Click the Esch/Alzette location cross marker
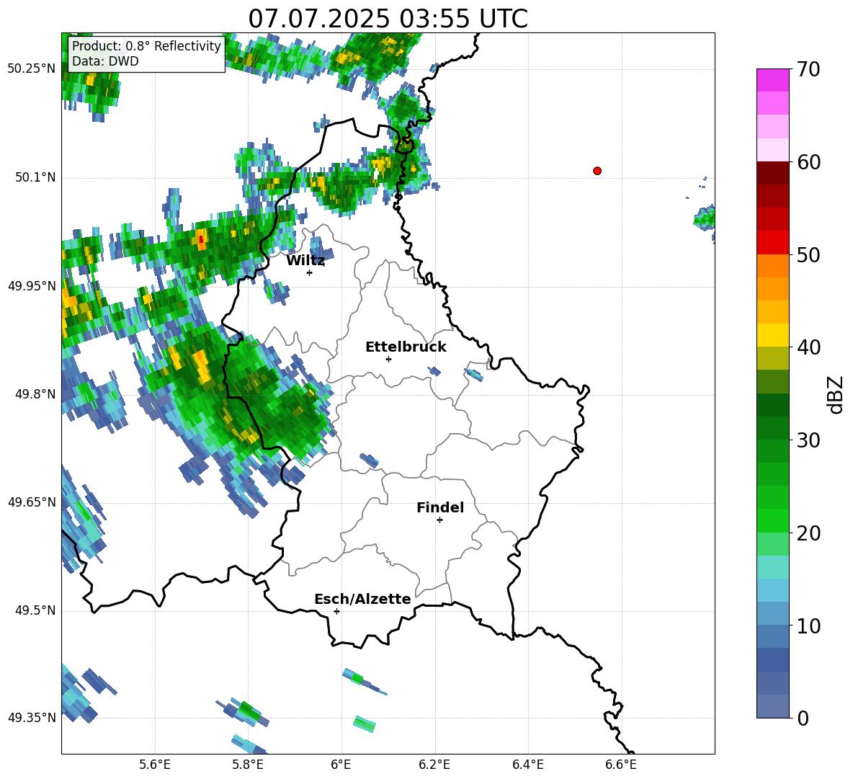853x779 pixels. click(336, 611)
